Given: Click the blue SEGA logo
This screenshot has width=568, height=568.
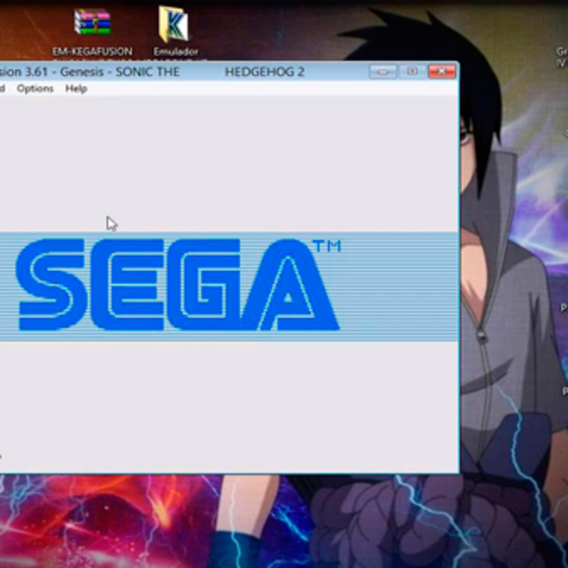Looking at the screenshot, I should 179,285.
